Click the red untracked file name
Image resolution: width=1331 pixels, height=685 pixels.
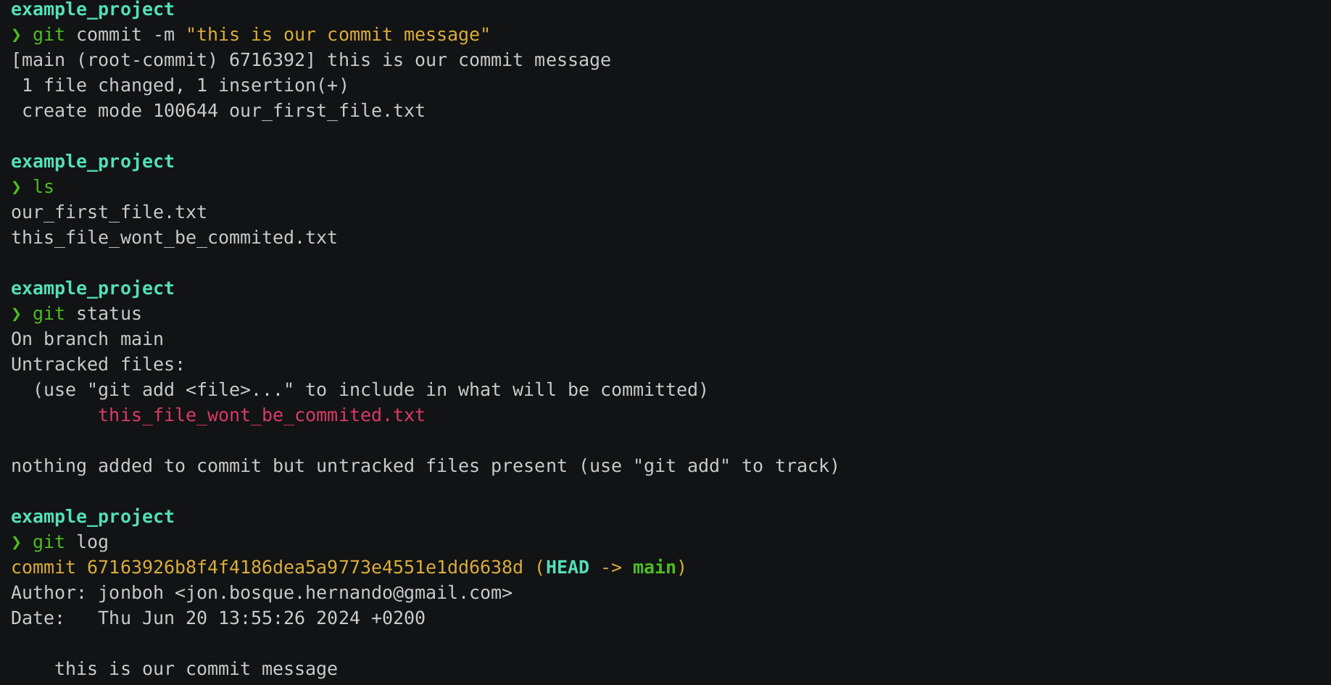(262, 415)
